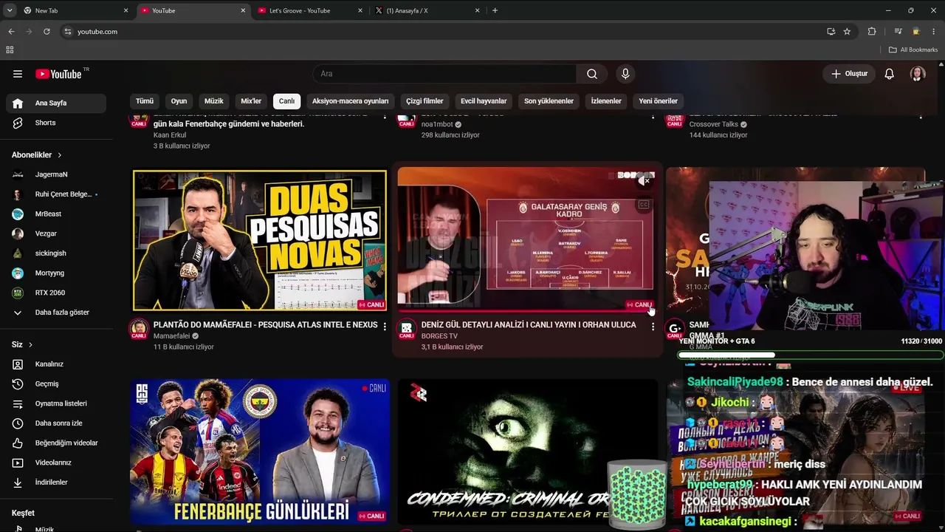Select the Son yüklenenler filter chip

549,101
